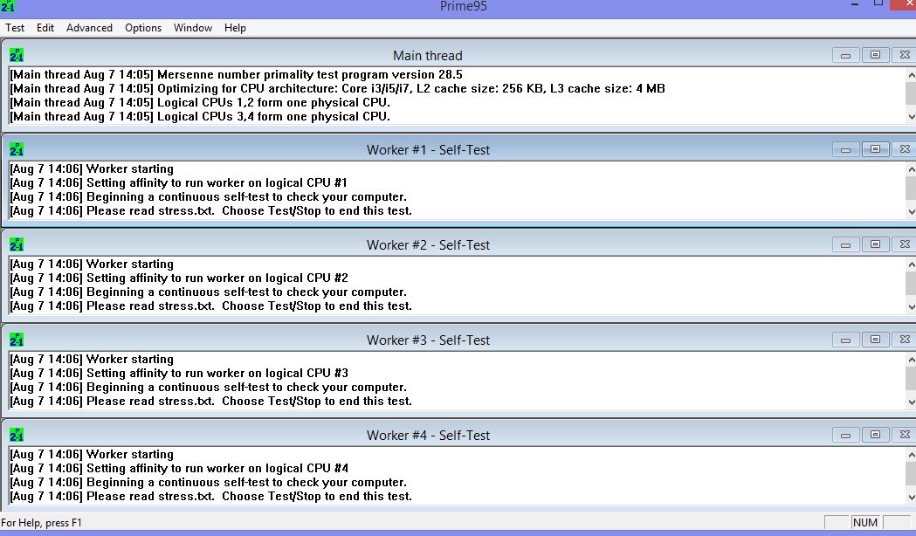Click the Worker #3 - Self-Test title bar
This screenshot has height=536, width=916.
pyautogui.click(x=428, y=340)
